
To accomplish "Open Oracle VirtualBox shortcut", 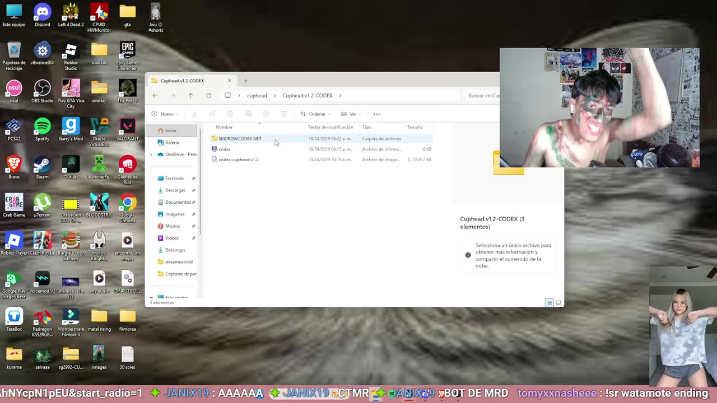I will click(99, 132).
